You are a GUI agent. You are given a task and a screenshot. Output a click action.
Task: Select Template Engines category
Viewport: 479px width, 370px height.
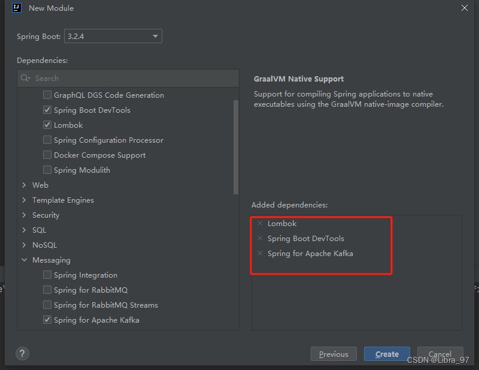click(63, 200)
